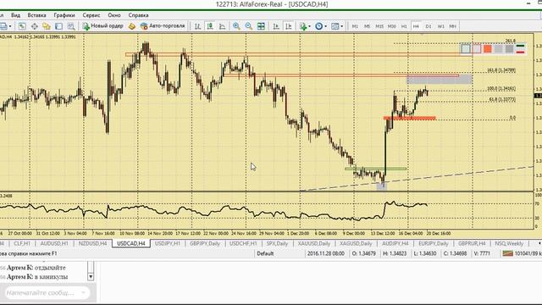Open chart templates icon
Image resolution: width=542 pixels, height=305 pixels.
coord(335,26)
